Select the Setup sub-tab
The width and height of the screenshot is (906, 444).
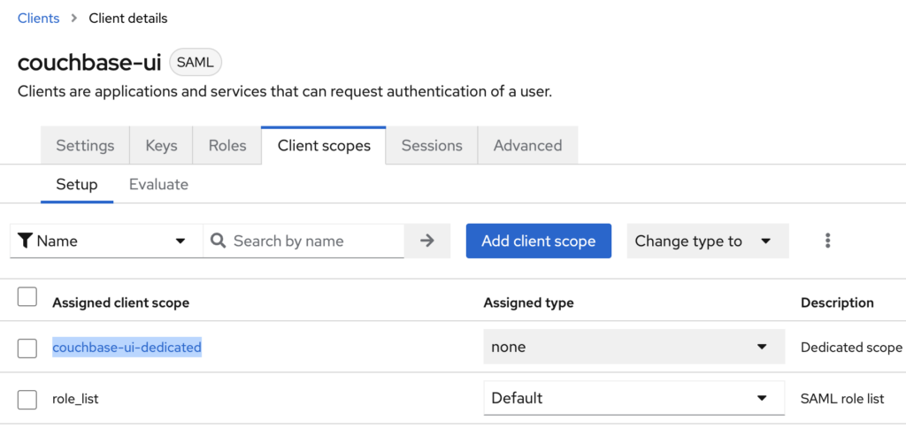[77, 185]
